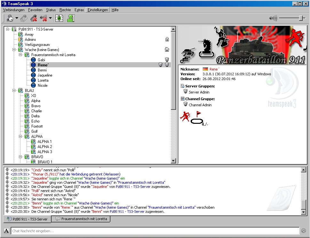The width and height of the screenshot is (310, 238).
Task: Click the server admin shield next to Gabi
Action: pos(167,60)
